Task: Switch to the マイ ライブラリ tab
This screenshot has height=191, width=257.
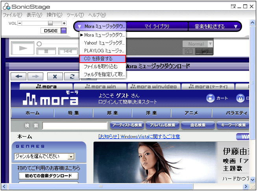Action: (x=157, y=26)
